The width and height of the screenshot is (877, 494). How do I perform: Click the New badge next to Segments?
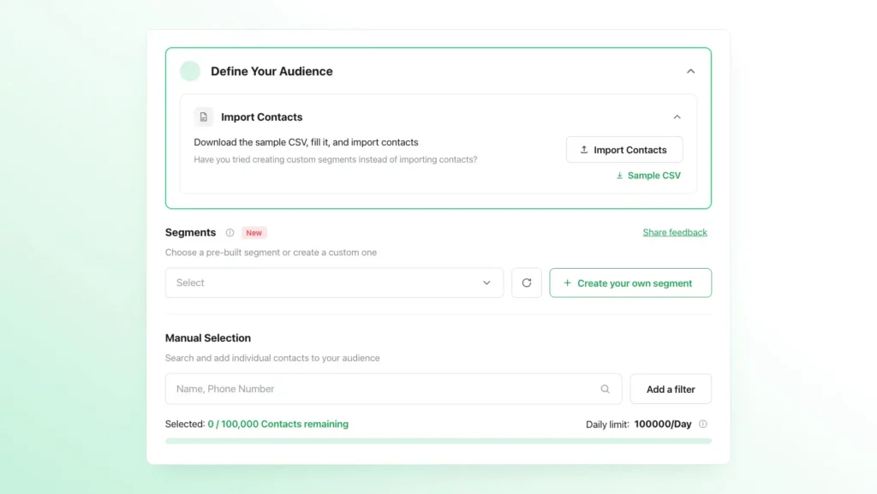tap(254, 233)
